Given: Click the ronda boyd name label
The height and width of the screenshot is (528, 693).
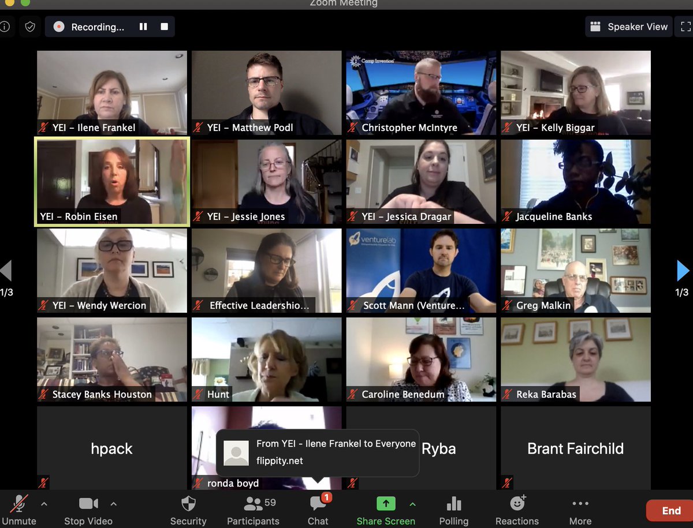Looking at the screenshot, I should [233, 483].
